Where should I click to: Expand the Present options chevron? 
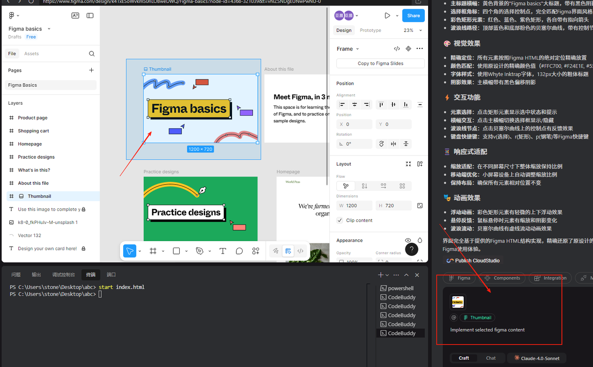click(x=397, y=16)
